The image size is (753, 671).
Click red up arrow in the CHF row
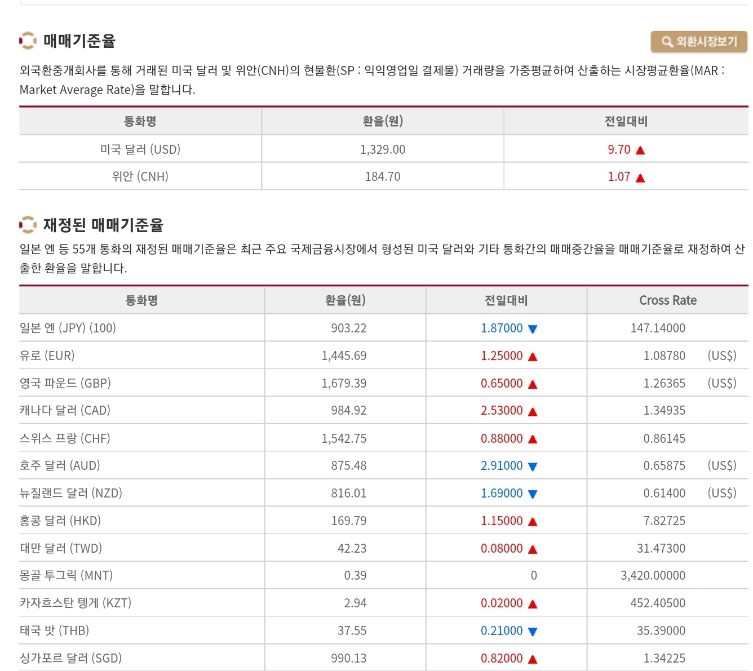point(533,439)
